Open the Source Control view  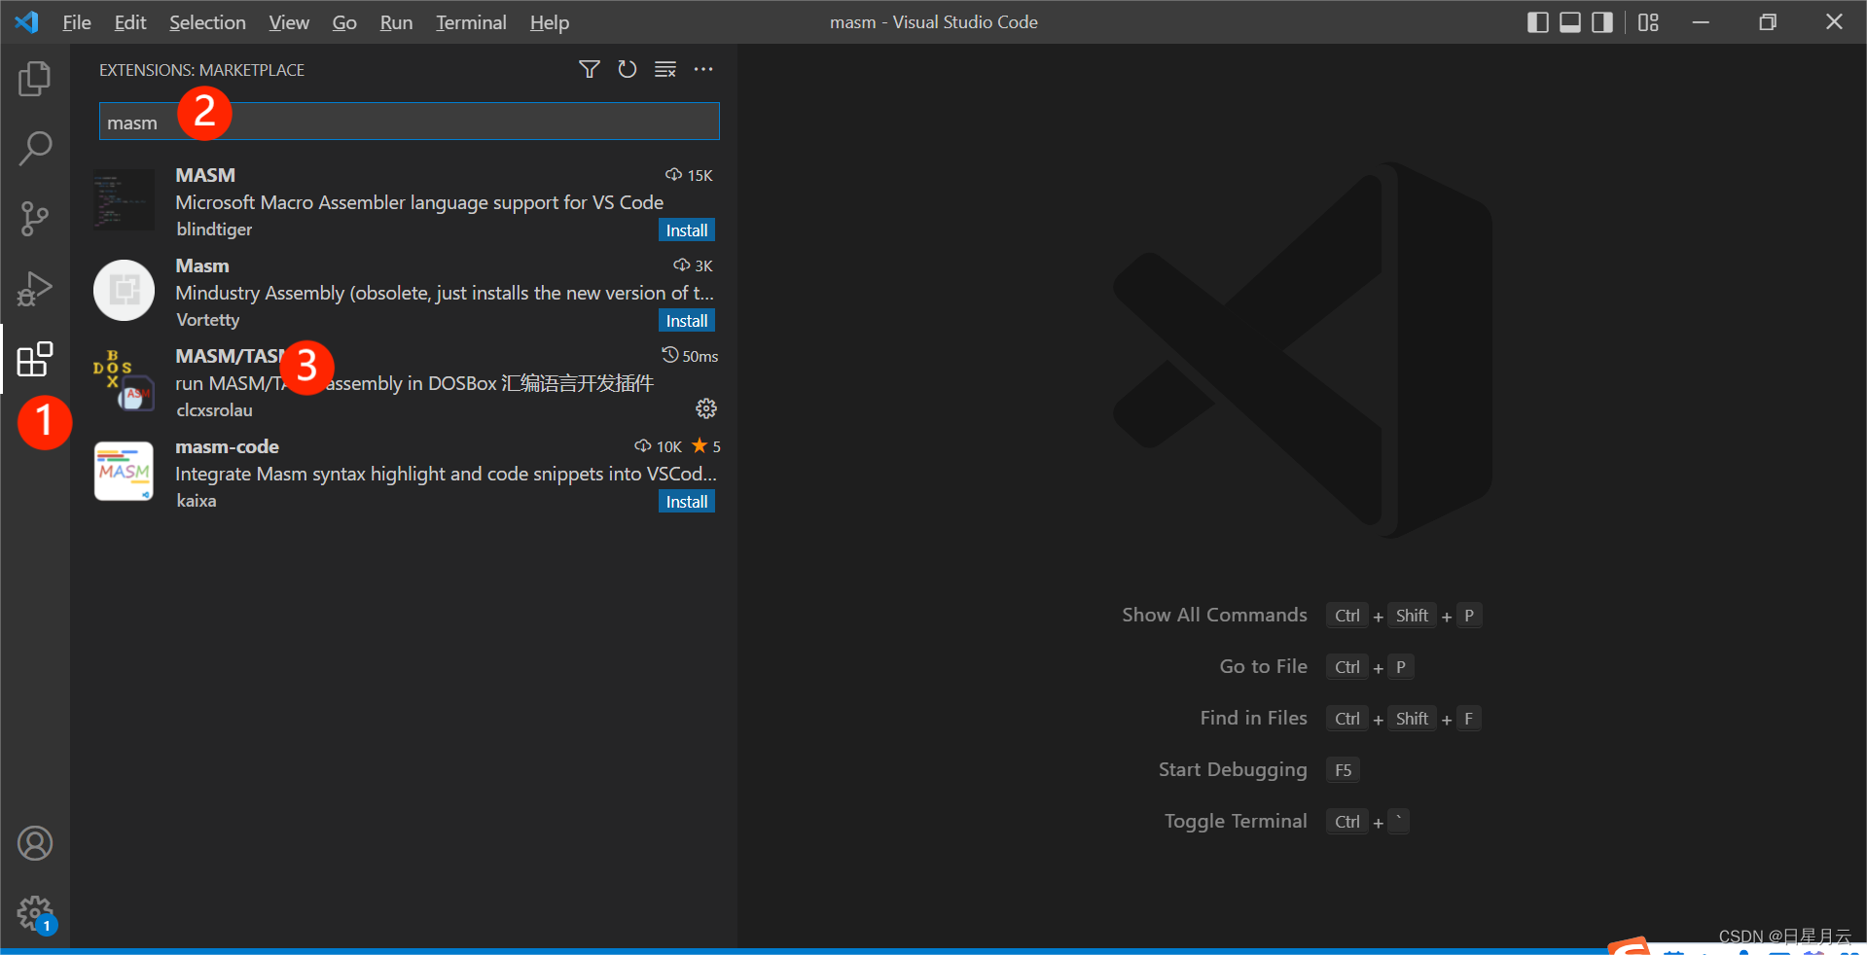point(35,219)
